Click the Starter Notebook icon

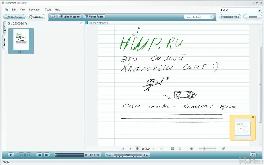(86, 23)
